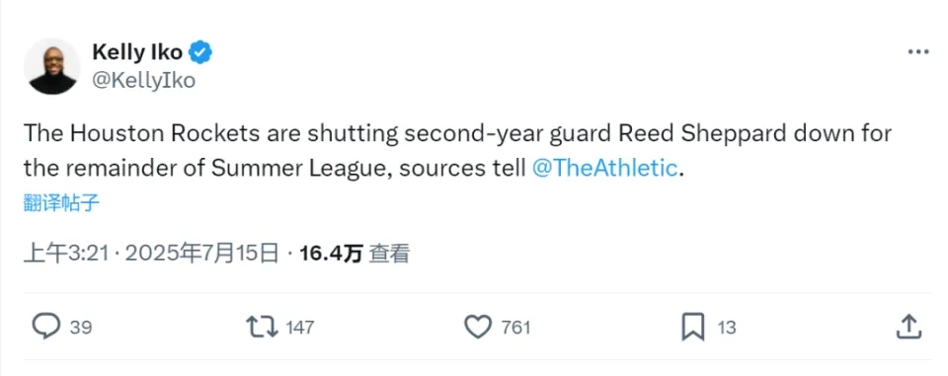Click the share upload icon

908,327
